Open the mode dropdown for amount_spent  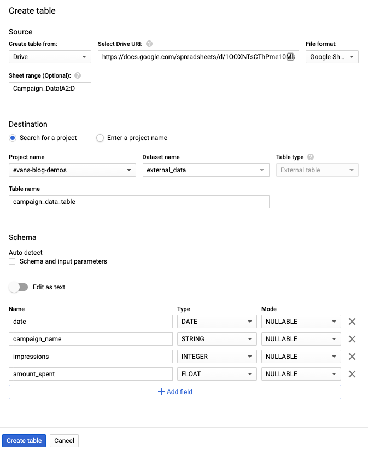click(x=301, y=374)
